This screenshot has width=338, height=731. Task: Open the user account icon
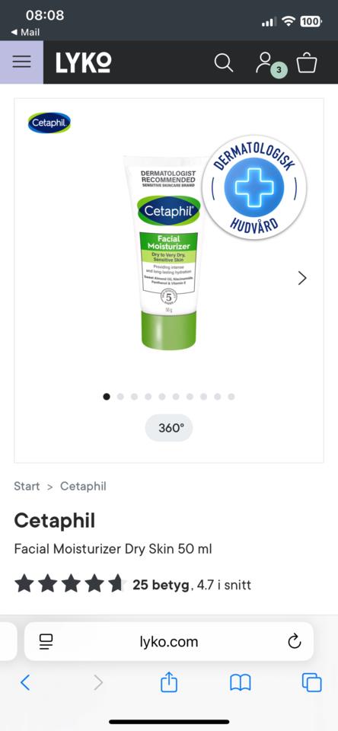265,62
